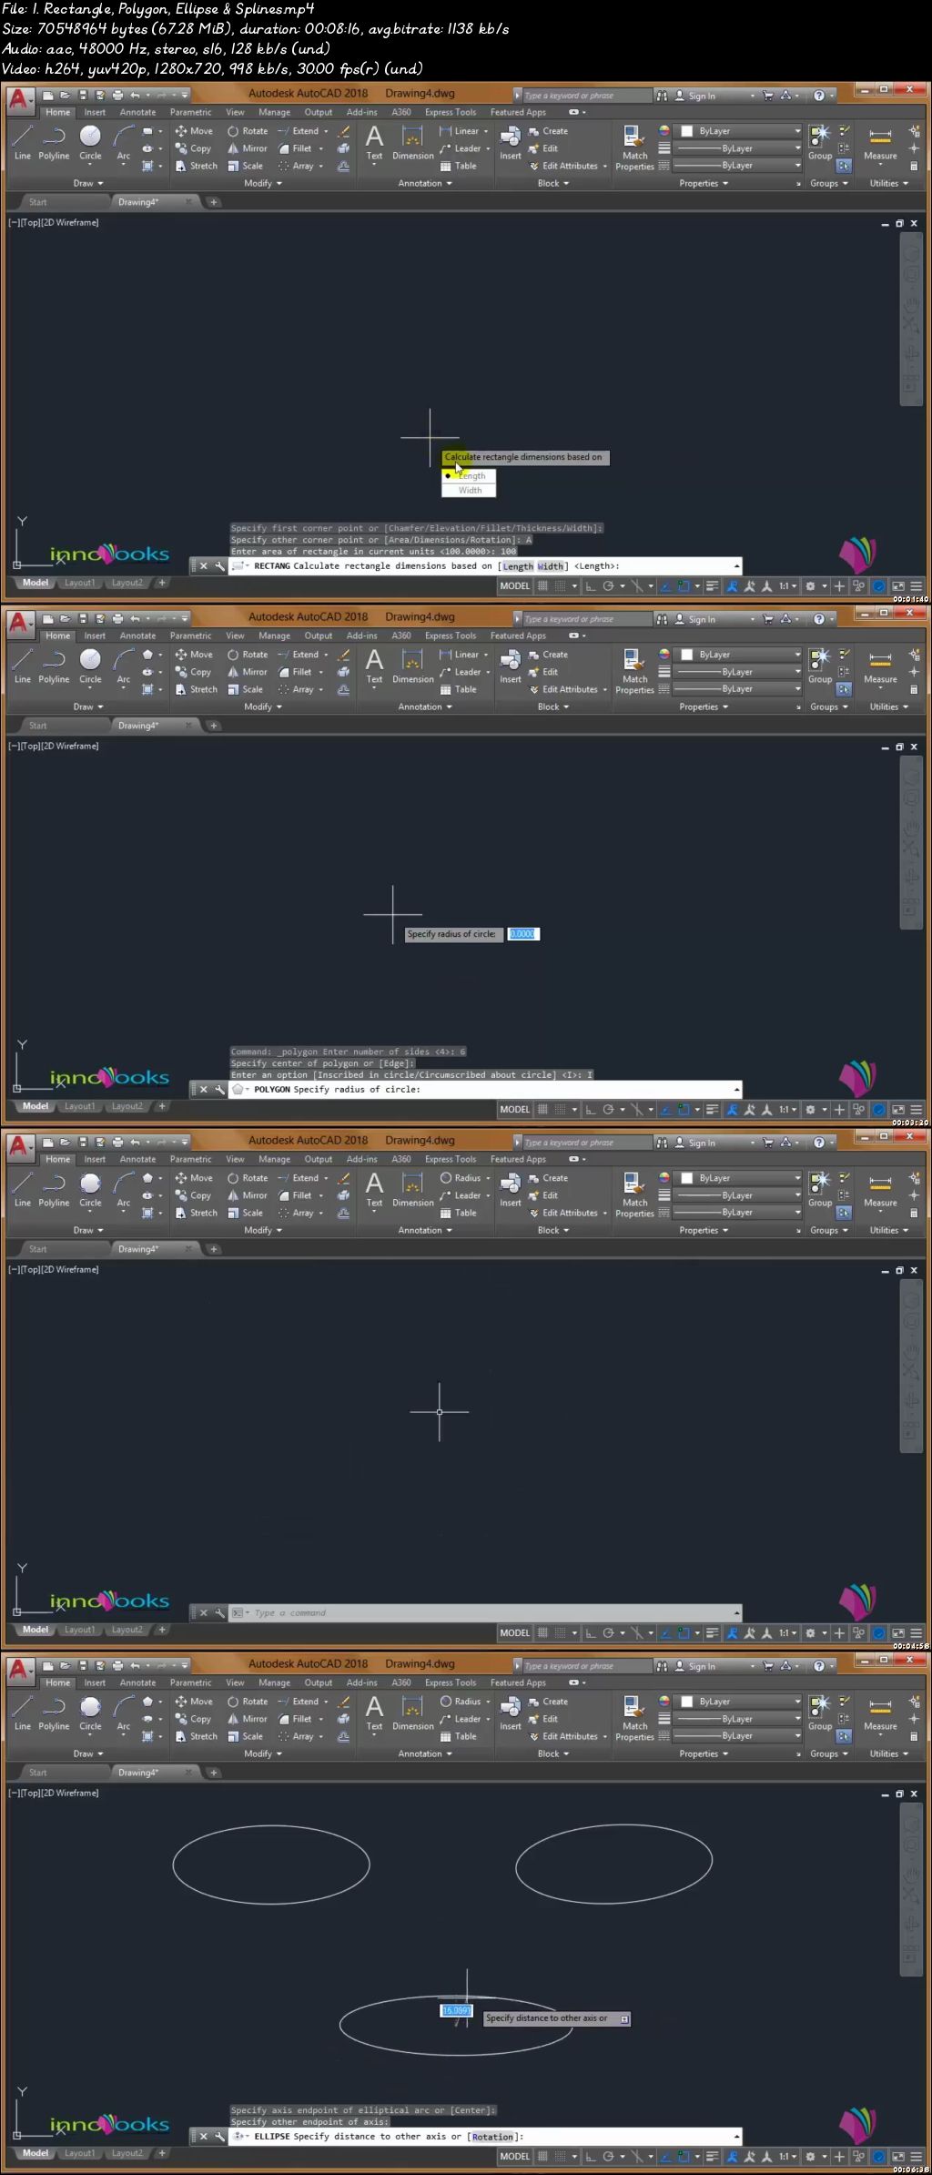The width and height of the screenshot is (932, 2175).
Task: Select the Arc tool in the RECTANG frame
Action: pyautogui.click(x=124, y=143)
